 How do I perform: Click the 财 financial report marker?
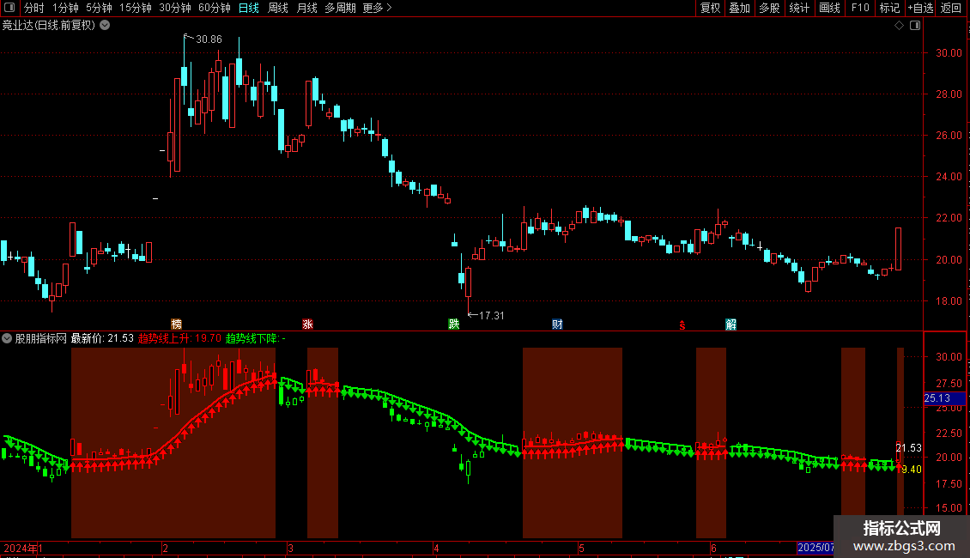point(557,324)
